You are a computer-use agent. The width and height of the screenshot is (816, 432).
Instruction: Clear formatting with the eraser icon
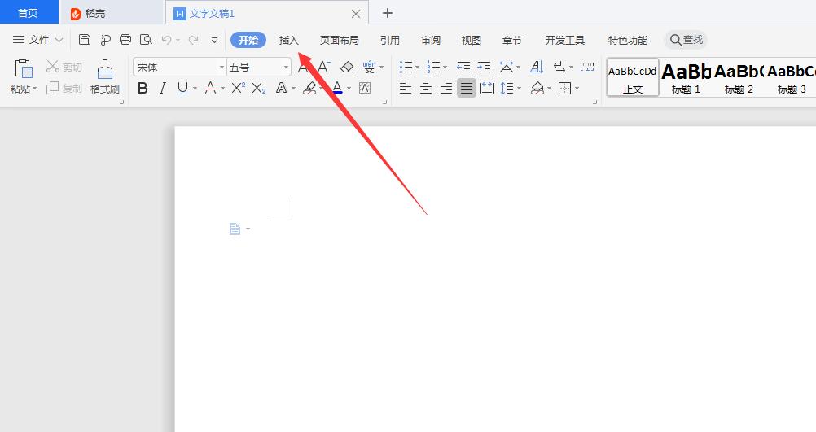tap(347, 67)
